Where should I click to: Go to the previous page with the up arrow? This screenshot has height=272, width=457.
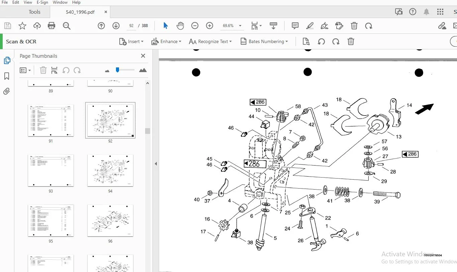pos(101,26)
